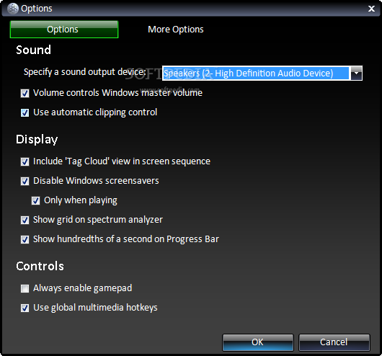Close the Options dialog window
Screen dimensions: 382x356
click(x=371, y=9)
